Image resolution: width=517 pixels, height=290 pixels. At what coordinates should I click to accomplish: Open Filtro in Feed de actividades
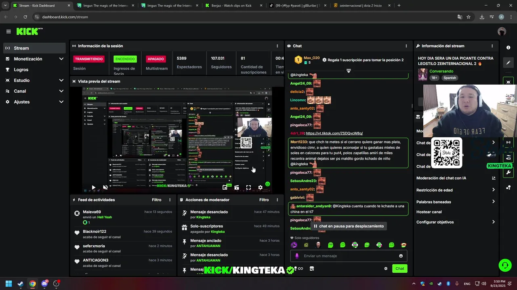coord(156,200)
